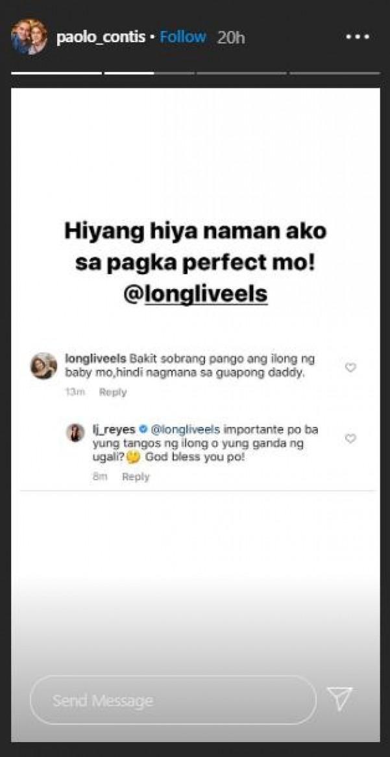Jump to the last story progress segment
390x757 pixels.
334,73
